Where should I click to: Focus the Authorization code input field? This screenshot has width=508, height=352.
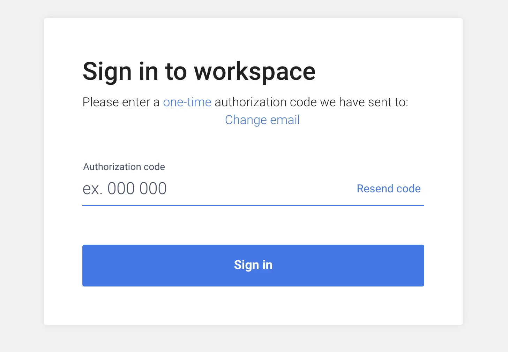pos(216,189)
